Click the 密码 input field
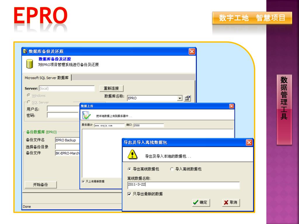 point(63,115)
